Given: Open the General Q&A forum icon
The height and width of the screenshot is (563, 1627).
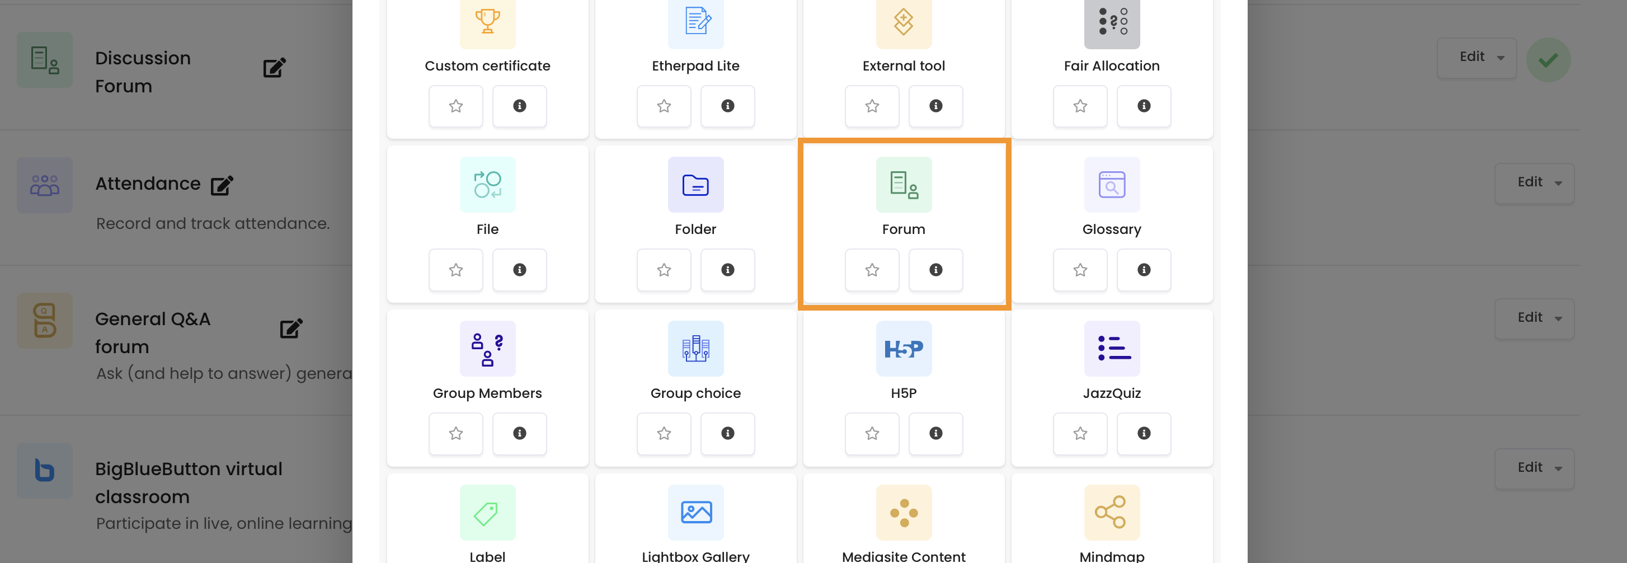Looking at the screenshot, I should pos(44,320).
